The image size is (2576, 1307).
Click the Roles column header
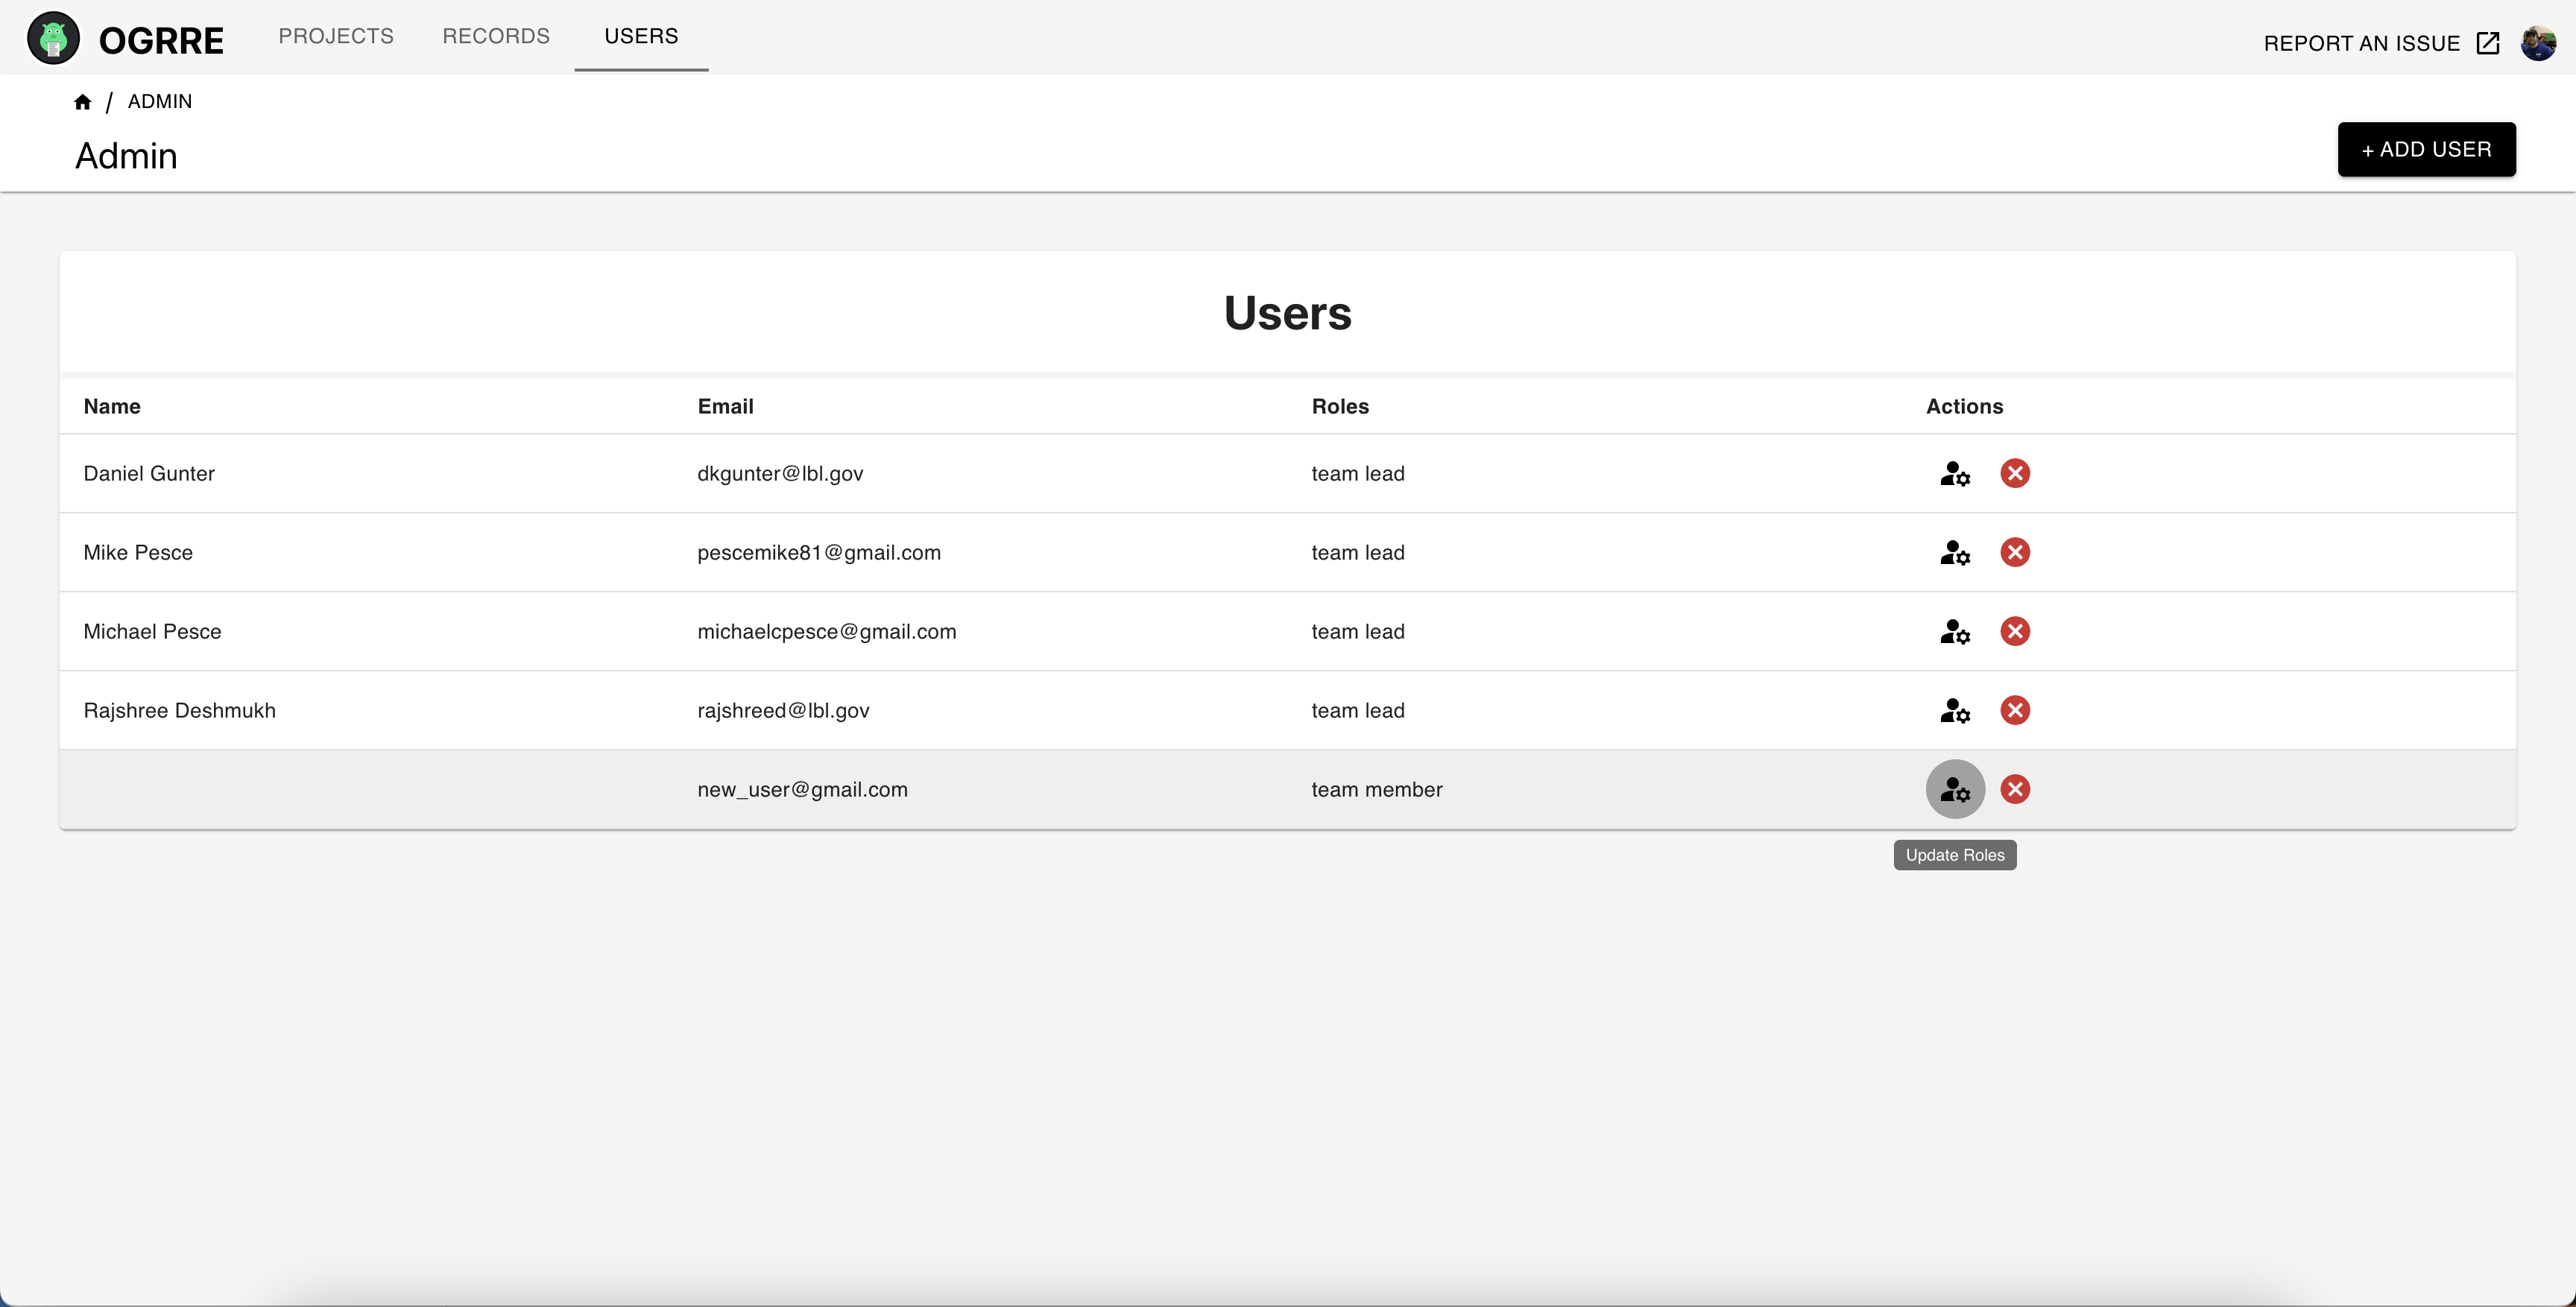(1340, 406)
